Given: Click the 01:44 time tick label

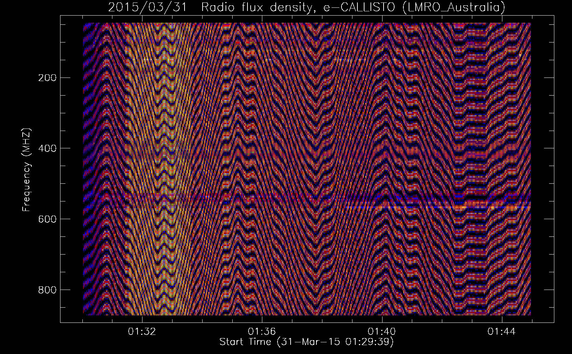Looking at the screenshot, I should [502, 332].
